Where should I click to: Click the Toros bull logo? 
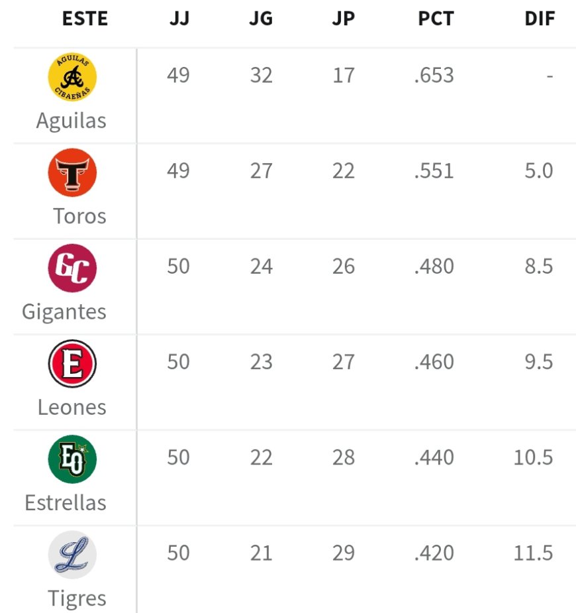click(x=72, y=173)
